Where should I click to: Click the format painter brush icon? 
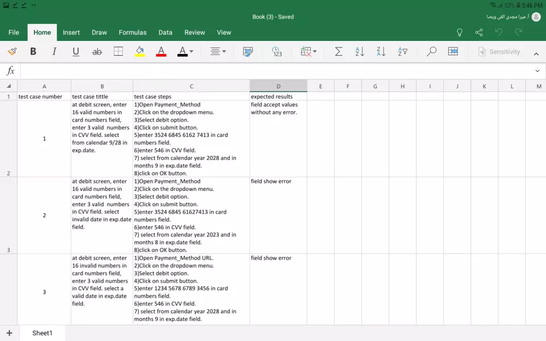pos(12,52)
